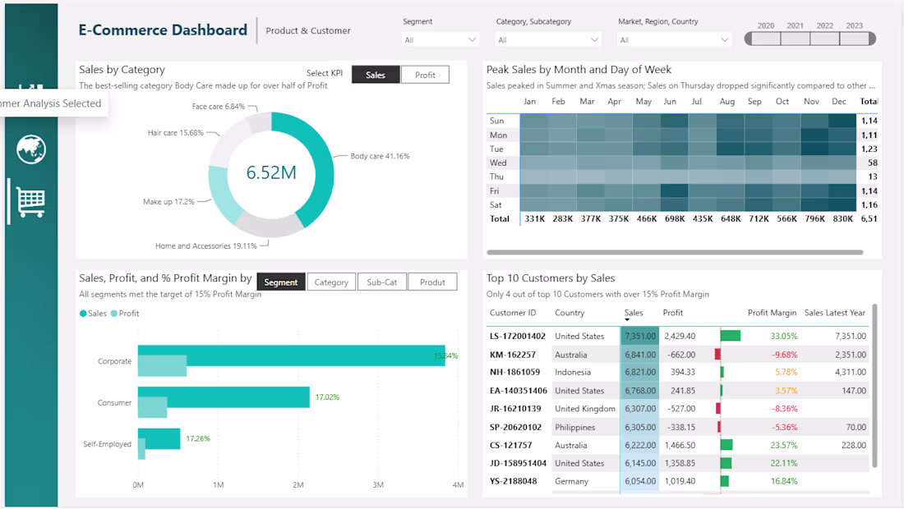Open the shopping cart product page icon
The width and height of the screenshot is (904, 509).
click(31, 201)
